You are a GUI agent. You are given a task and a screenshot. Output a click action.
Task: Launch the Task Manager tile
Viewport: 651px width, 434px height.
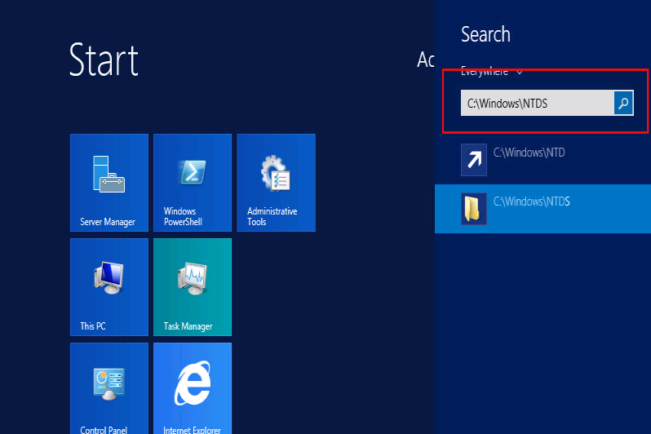(193, 287)
